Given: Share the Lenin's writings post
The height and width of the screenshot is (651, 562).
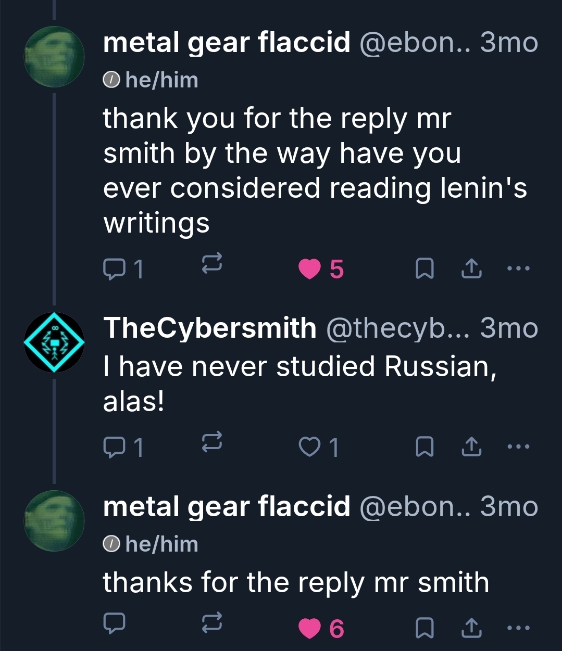Looking at the screenshot, I should 471,269.
